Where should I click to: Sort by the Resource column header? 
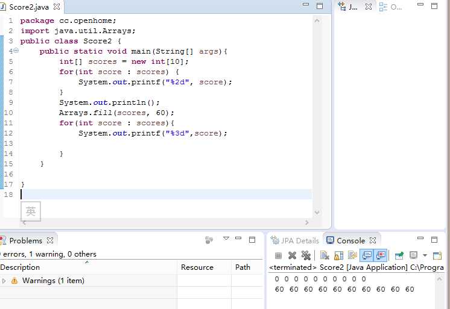click(x=204, y=267)
